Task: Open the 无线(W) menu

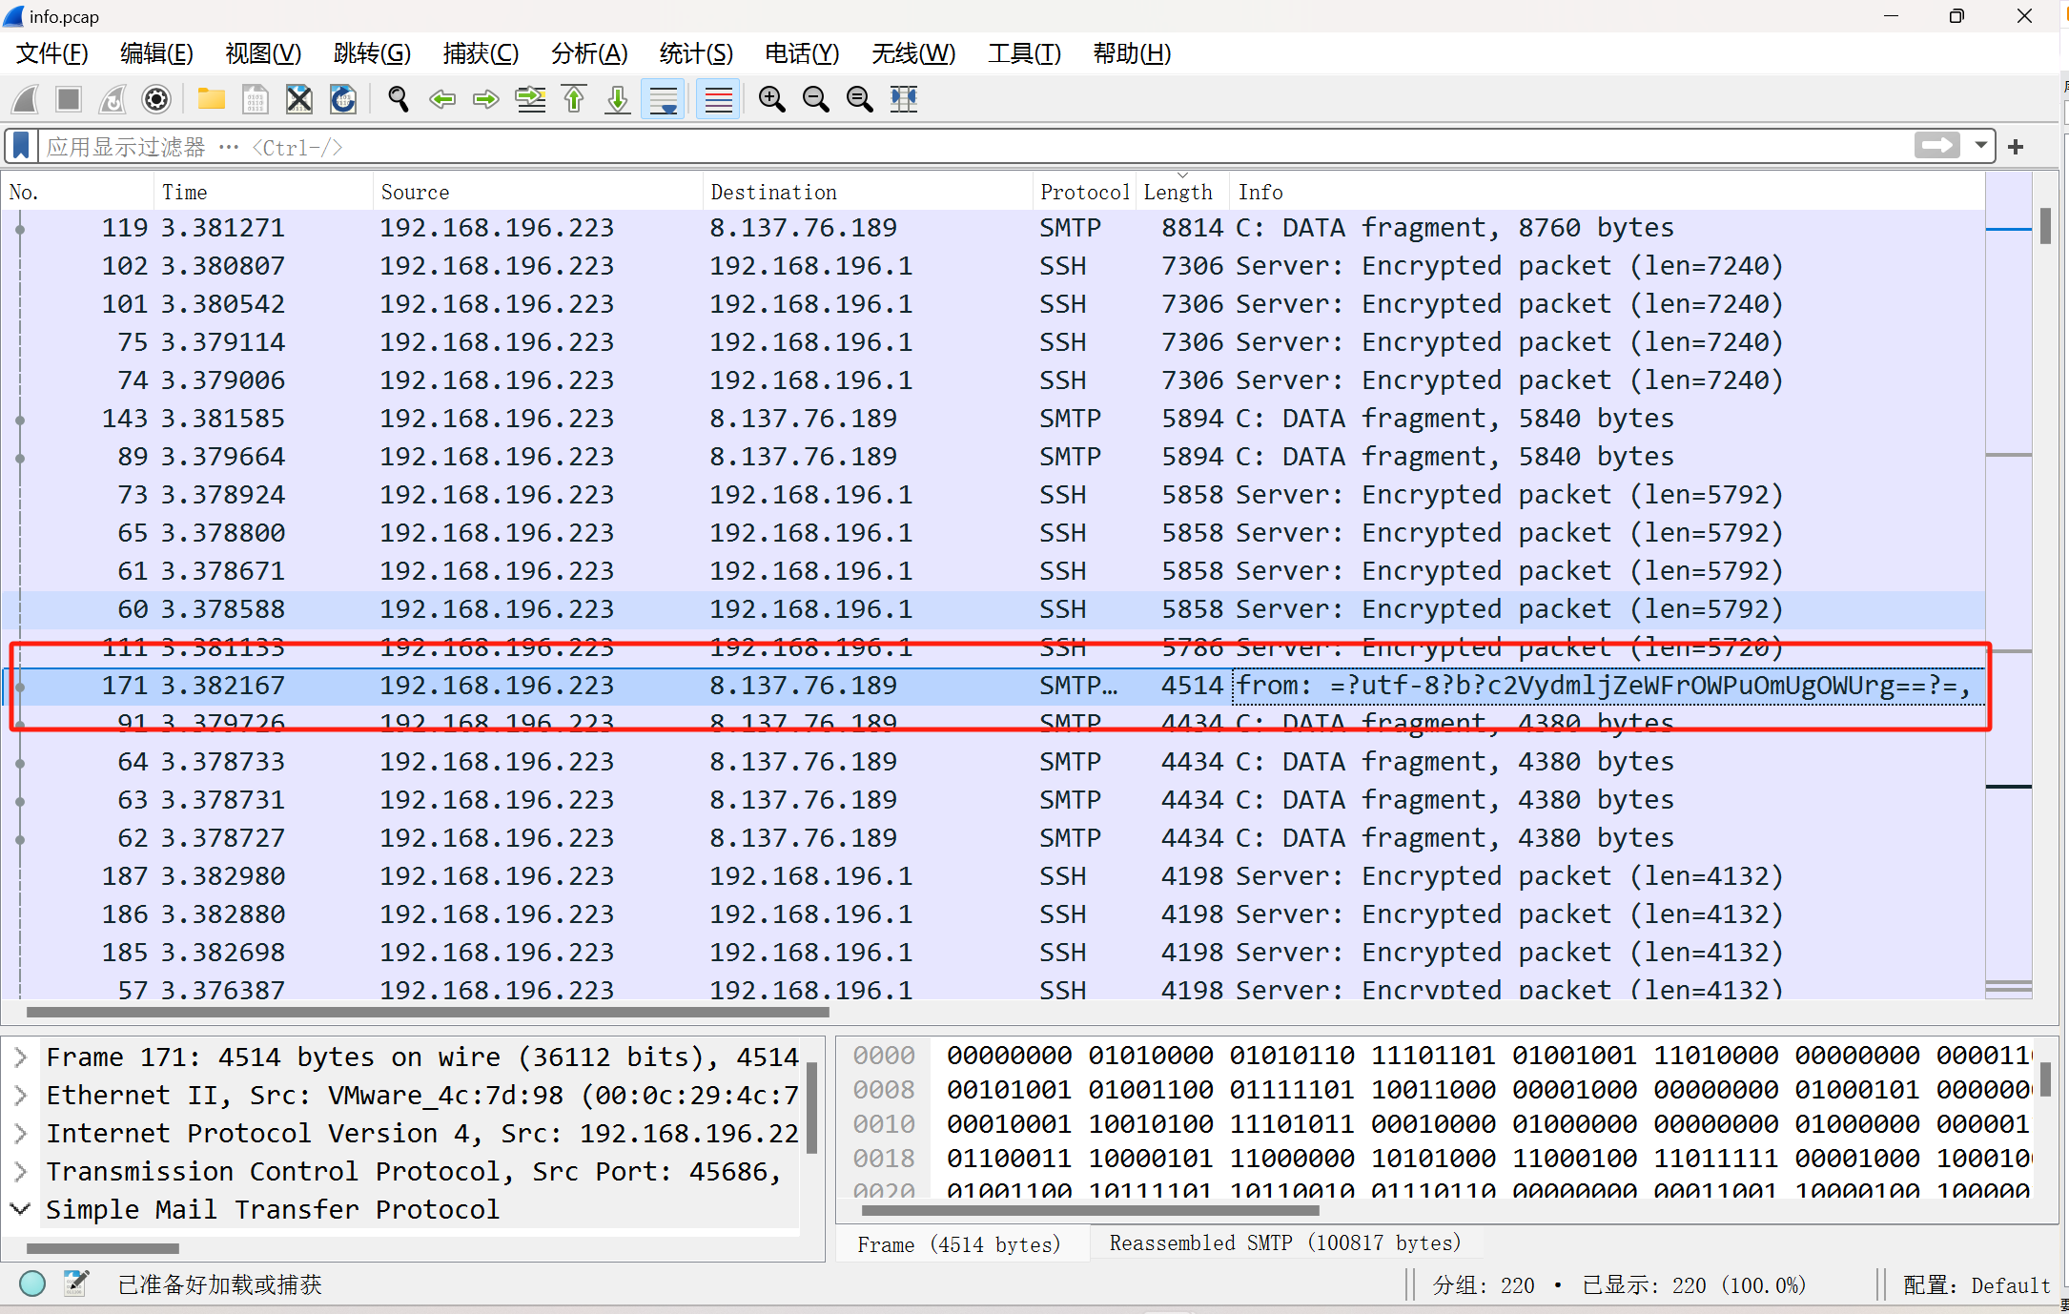Action: point(913,53)
